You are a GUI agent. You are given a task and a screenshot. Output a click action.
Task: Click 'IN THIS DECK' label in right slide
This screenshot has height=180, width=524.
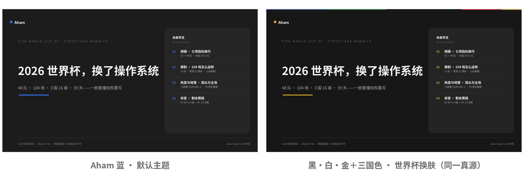pos(445,43)
